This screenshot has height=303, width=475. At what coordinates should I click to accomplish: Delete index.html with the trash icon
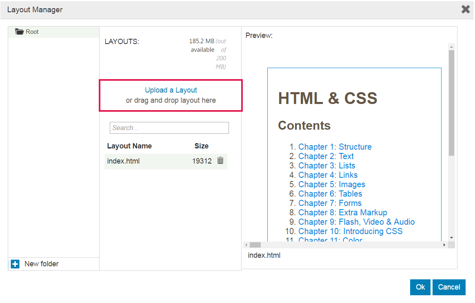point(220,161)
